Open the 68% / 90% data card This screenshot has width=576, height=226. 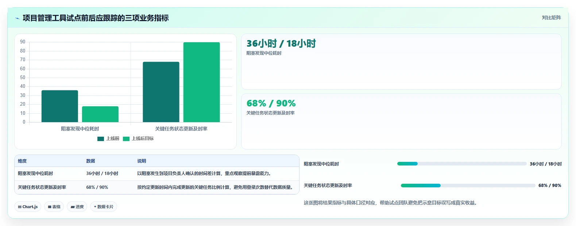pos(401,121)
